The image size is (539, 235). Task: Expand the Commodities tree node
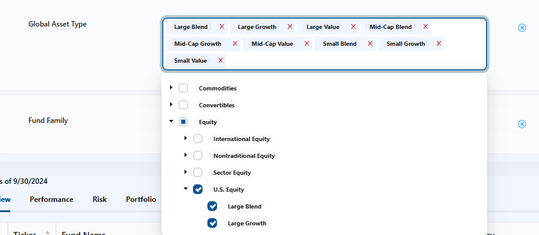coord(171,87)
